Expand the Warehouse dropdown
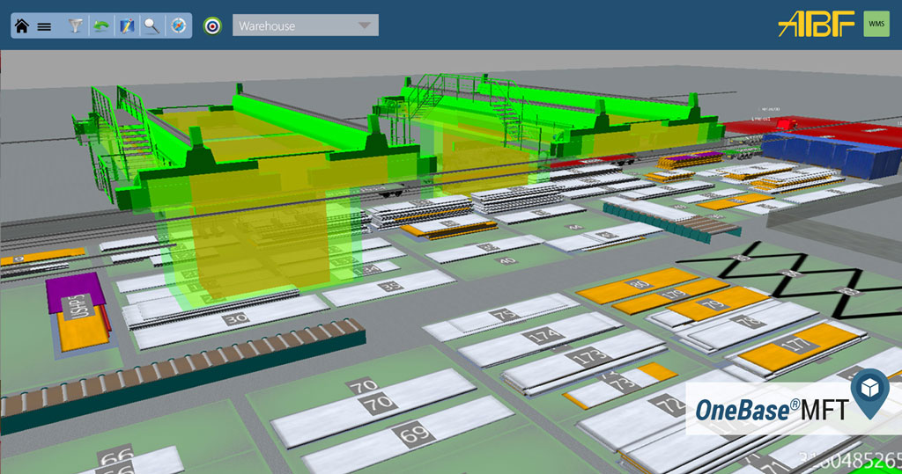 [305, 26]
